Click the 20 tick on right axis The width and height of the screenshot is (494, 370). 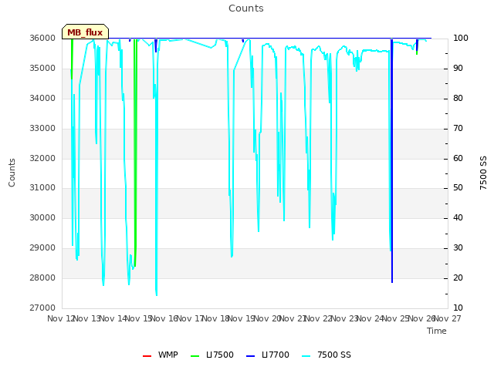tap(458, 277)
